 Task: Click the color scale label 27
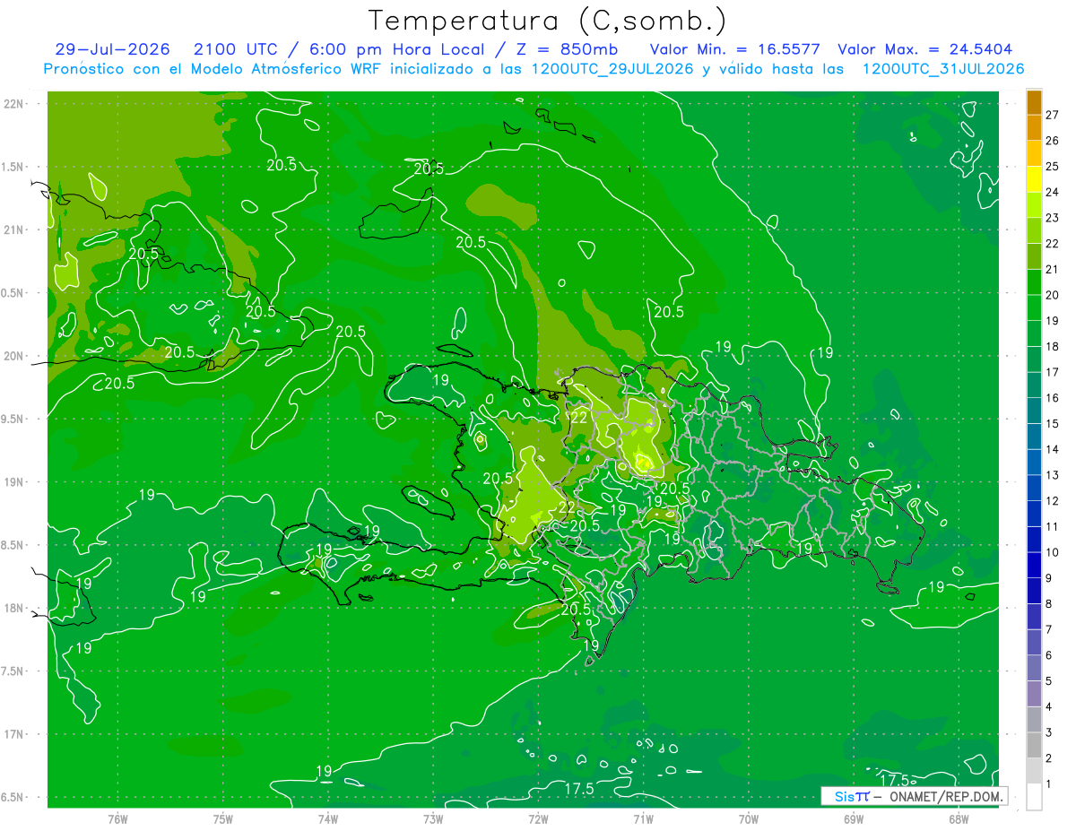1053,115
